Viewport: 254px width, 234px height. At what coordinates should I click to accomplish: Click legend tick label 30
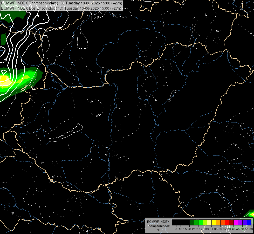[207, 229]
